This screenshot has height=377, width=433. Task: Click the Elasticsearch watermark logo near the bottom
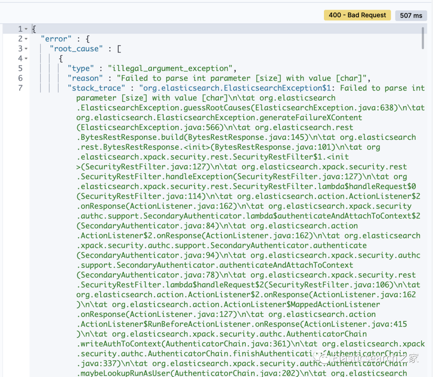tap(322, 358)
